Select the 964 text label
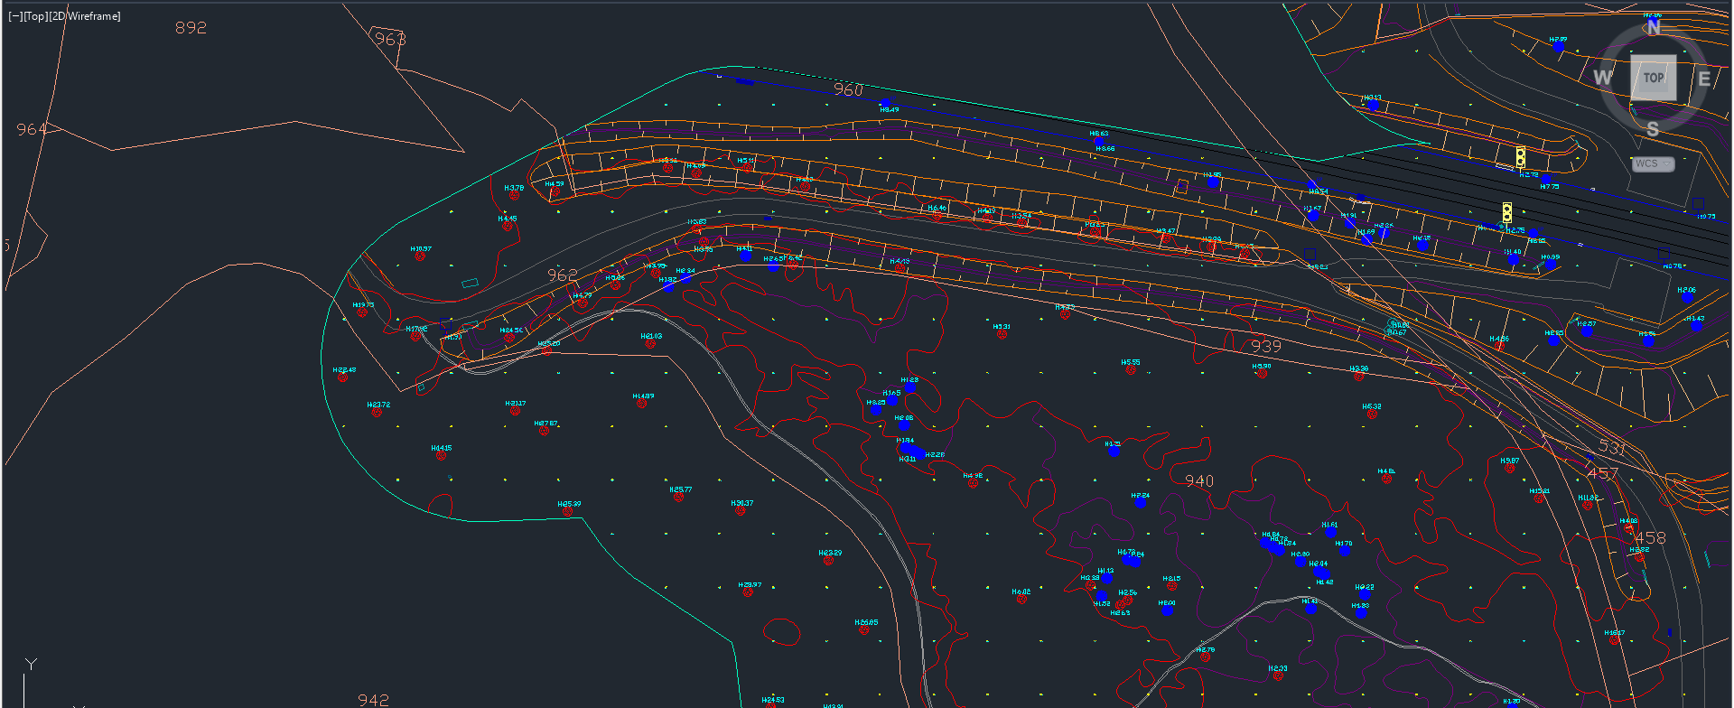Viewport: 1734px width, 708px height. (x=32, y=130)
